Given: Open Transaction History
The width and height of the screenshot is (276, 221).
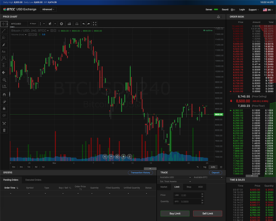Looking at the screenshot, I should [x=140, y=172].
